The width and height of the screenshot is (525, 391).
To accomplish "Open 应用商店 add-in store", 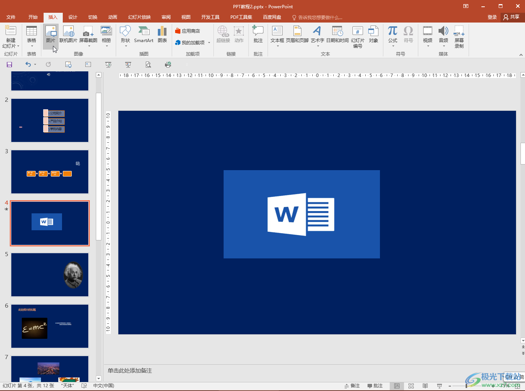I will pyautogui.click(x=188, y=31).
